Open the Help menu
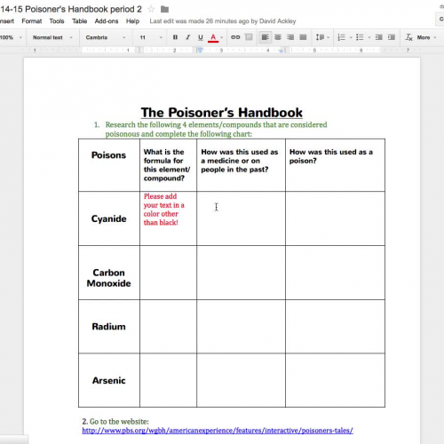This screenshot has width=444, height=444. click(132, 21)
